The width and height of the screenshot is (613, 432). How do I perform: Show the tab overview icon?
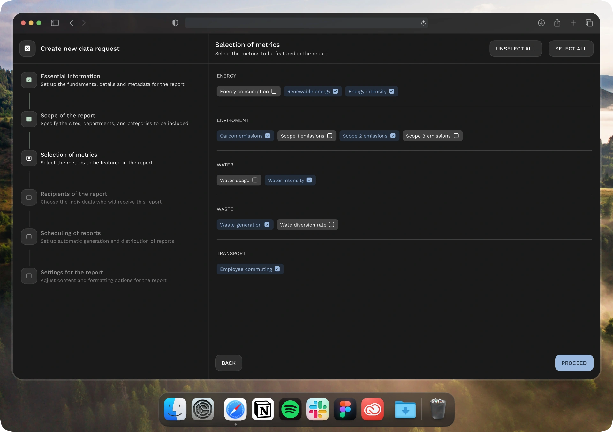[x=589, y=23]
